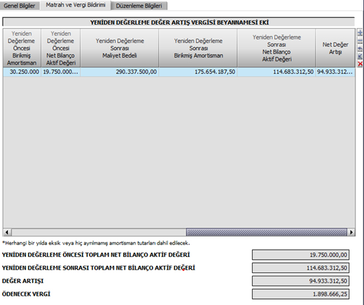Remove a row with the minus icon

tap(360, 41)
